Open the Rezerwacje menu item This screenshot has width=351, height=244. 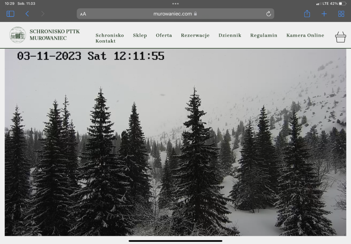pos(195,35)
